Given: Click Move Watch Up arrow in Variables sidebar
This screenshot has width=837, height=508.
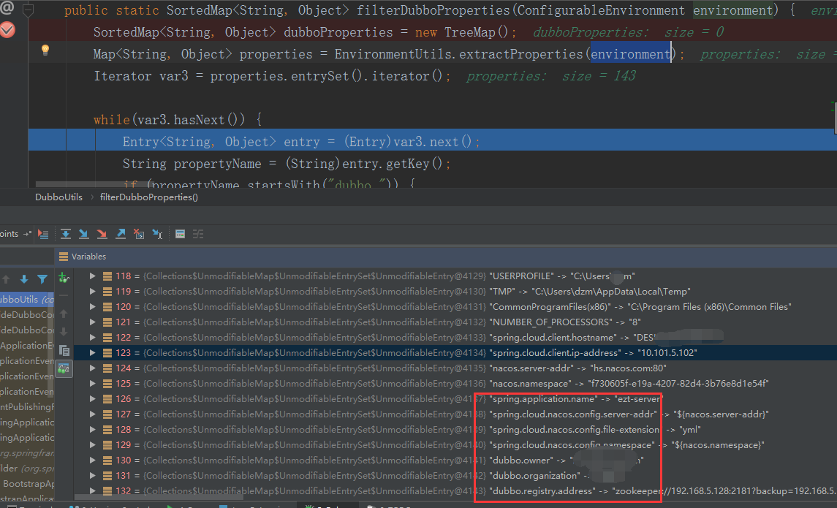Looking at the screenshot, I should point(64,314).
